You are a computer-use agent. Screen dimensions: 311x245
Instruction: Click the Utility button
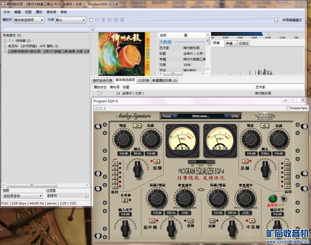click(x=235, y=116)
